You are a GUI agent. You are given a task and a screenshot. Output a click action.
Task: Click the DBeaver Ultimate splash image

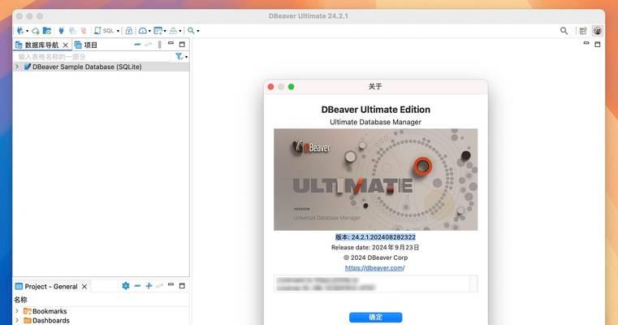(376, 180)
